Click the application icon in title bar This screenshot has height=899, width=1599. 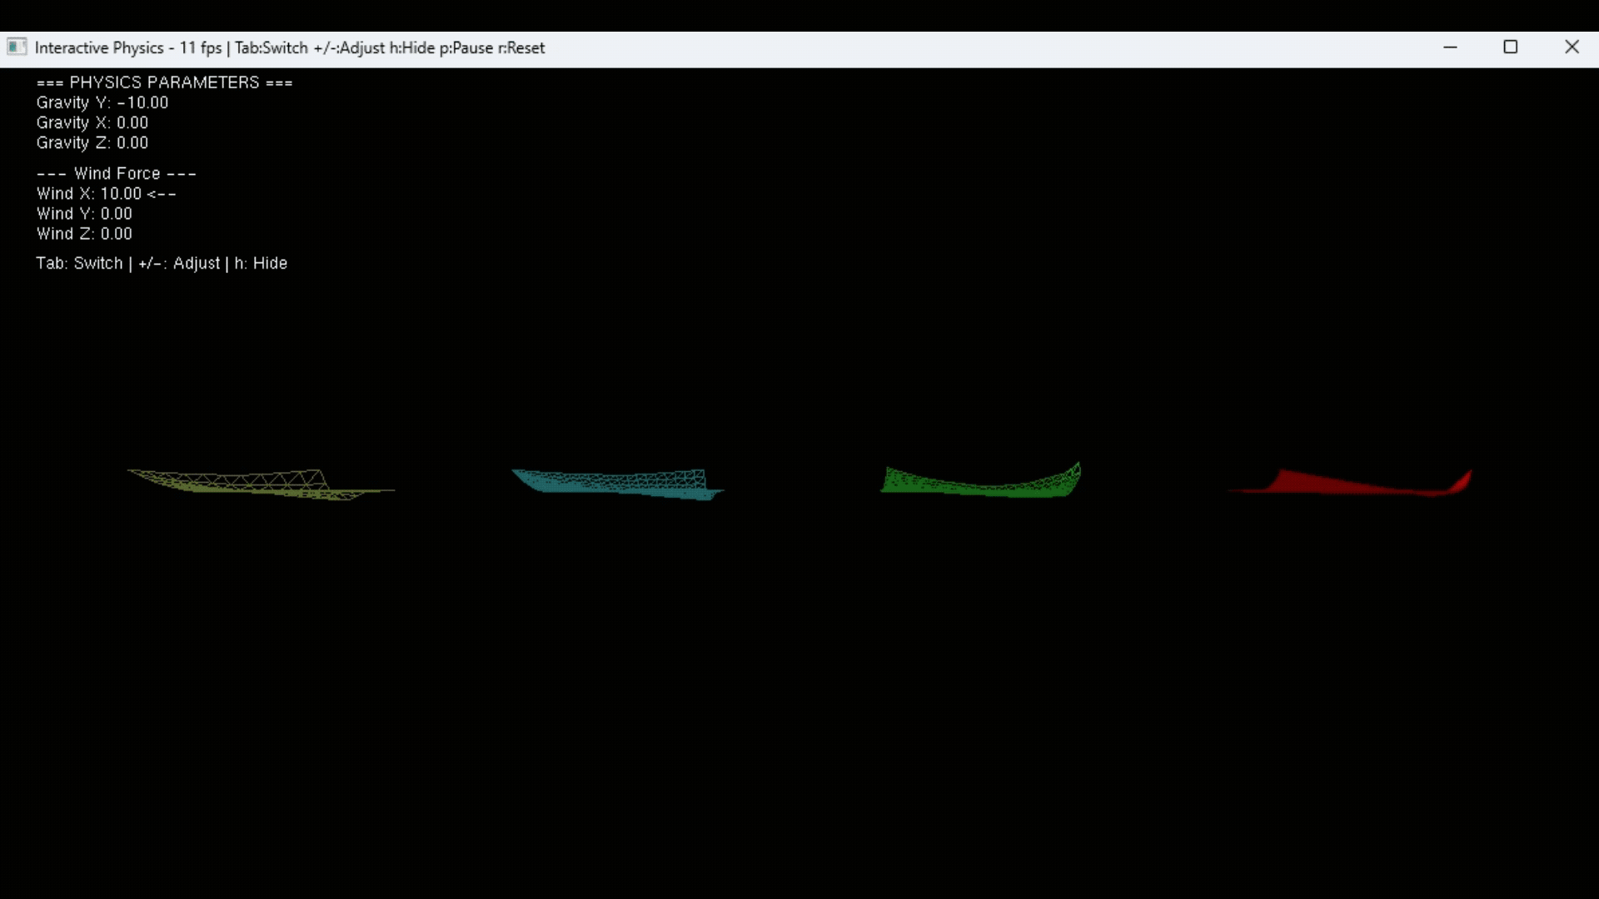17,47
